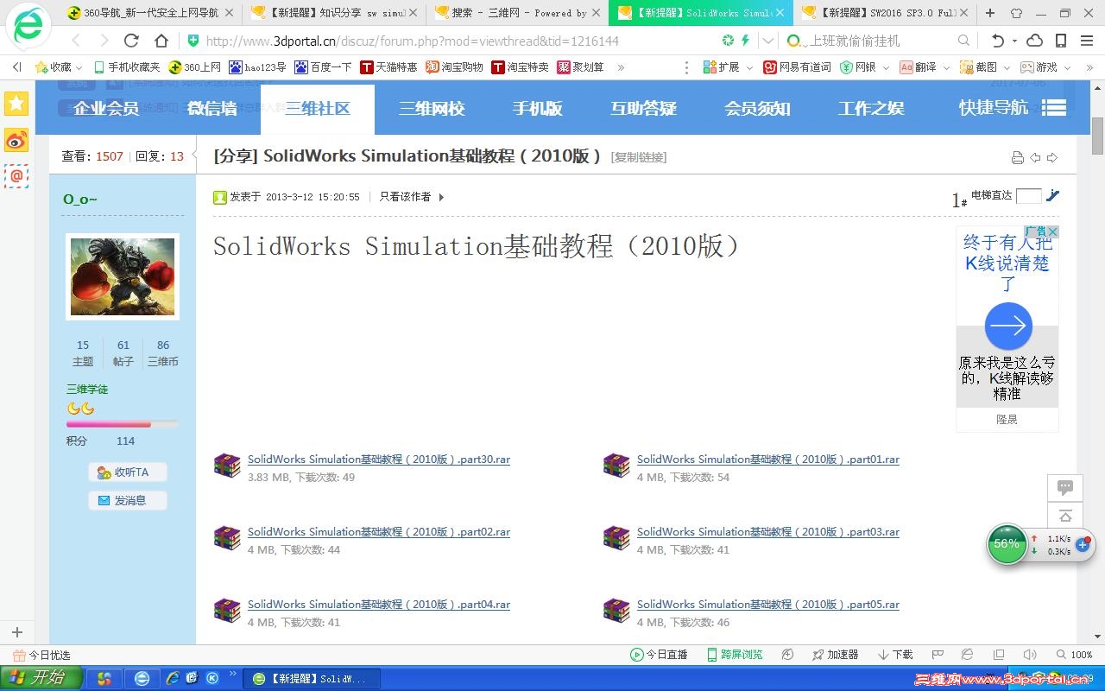This screenshot has width=1105, height=691.
Task: Open mail @ icon in left sidebar
Action: (x=16, y=176)
